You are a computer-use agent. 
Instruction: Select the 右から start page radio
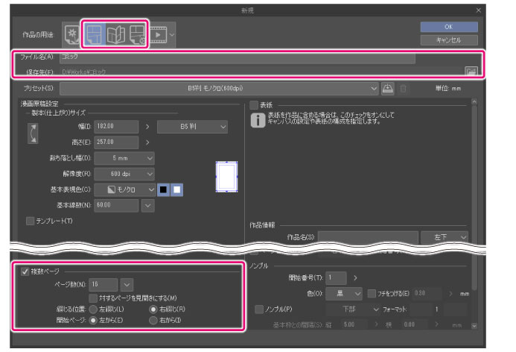pos(153,320)
